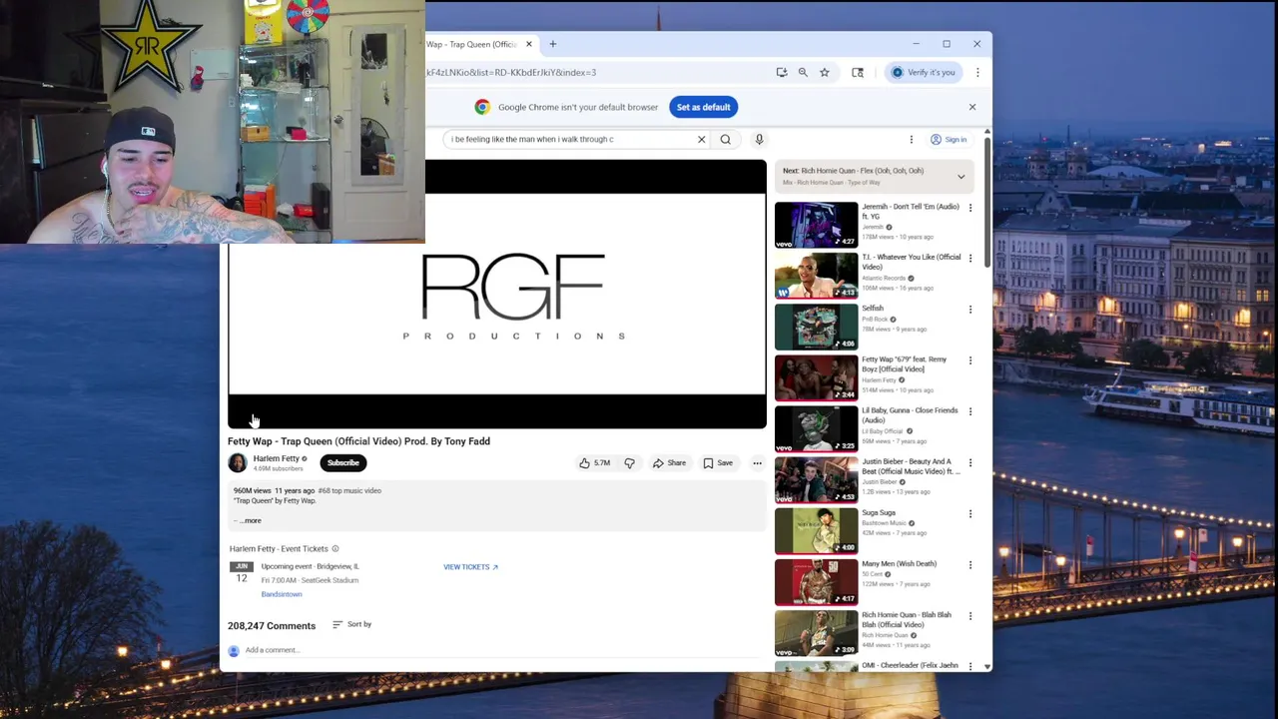
Task: Save the video to a playlist
Action: click(x=718, y=463)
